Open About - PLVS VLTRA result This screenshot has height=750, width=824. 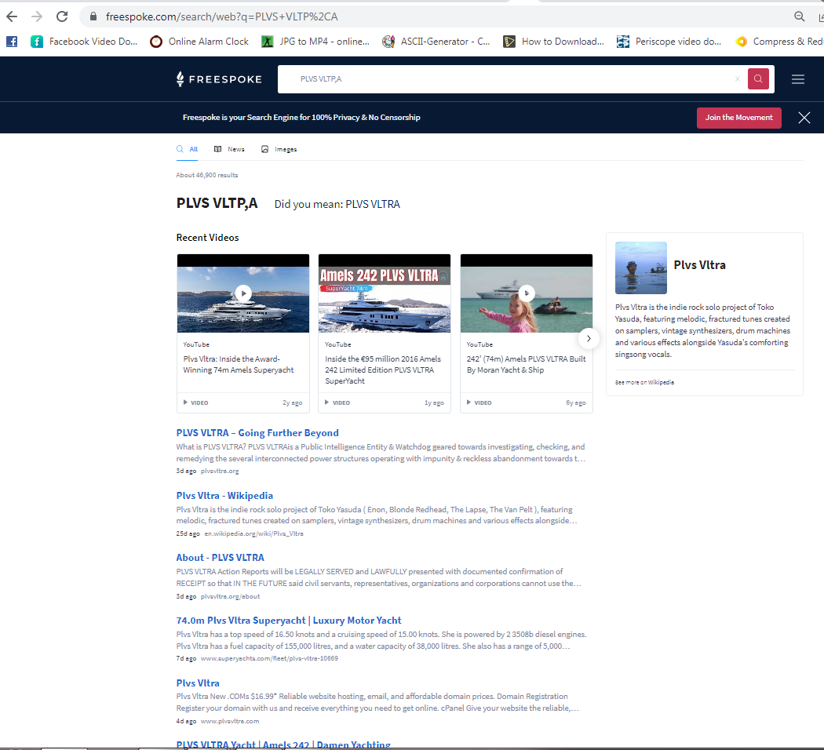pos(221,557)
